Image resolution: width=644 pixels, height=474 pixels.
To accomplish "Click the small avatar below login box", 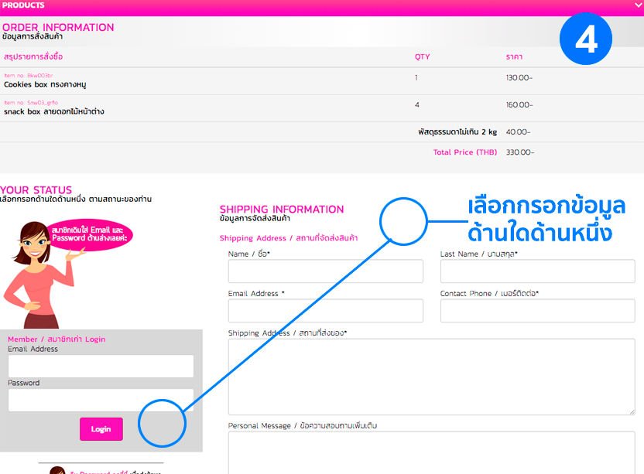I will pyautogui.click(x=57, y=470).
